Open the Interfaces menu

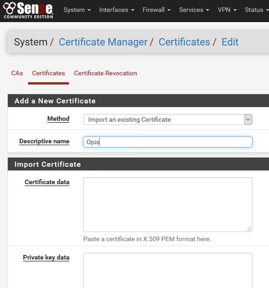pyautogui.click(x=117, y=10)
